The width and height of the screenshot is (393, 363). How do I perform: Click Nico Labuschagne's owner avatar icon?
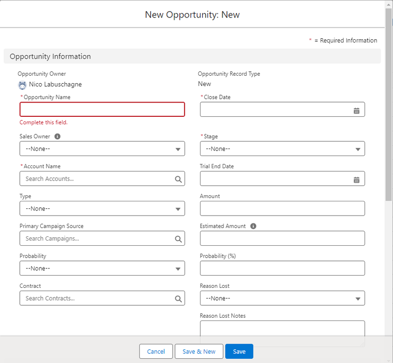click(x=22, y=85)
